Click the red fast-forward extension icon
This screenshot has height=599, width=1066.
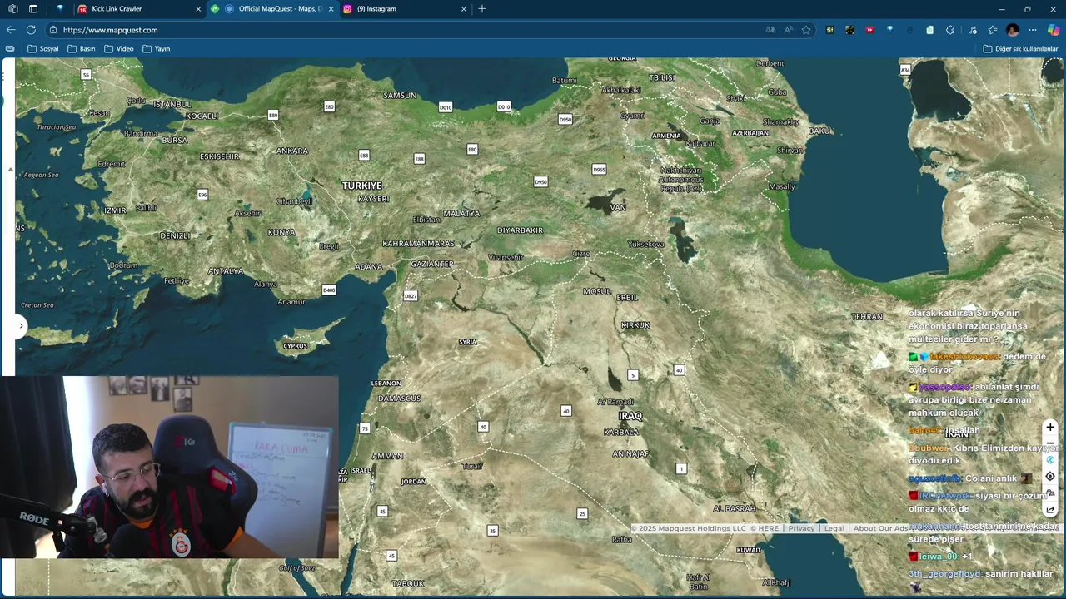870,30
